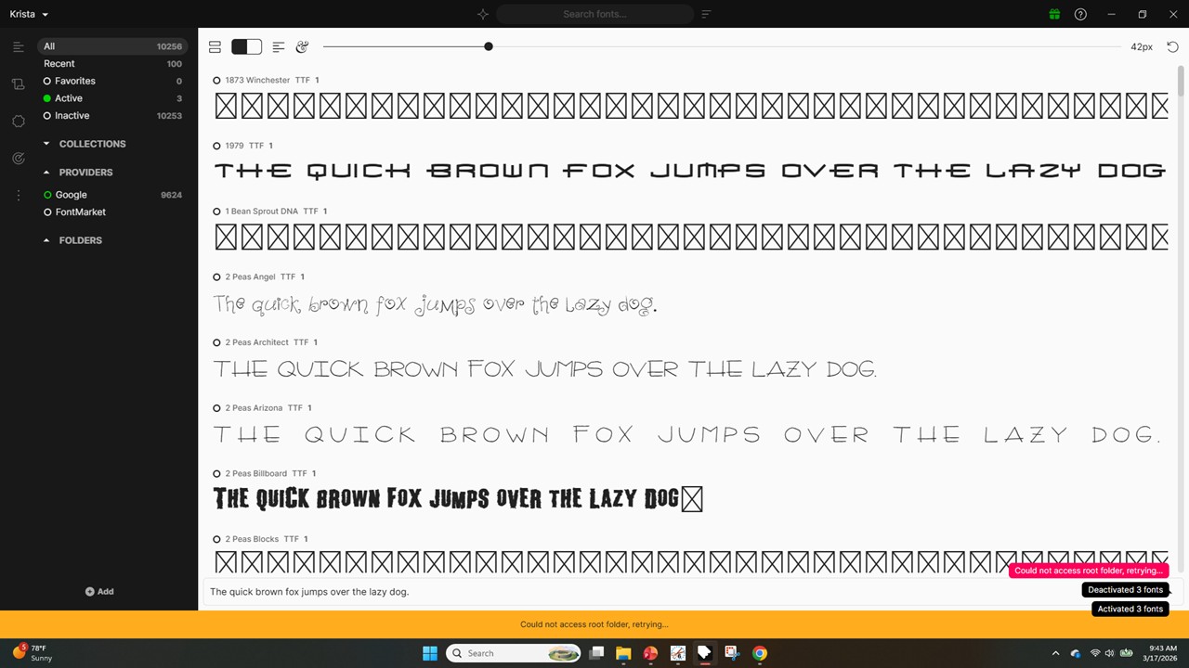Toggle the dark/light preview background switch
Screen dimensions: 1189x668
(x=246, y=46)
